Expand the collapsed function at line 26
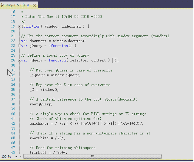Viewport: 194px width, 162px height. coord(19,61)
